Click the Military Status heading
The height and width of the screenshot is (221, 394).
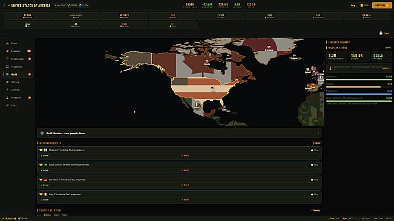pyautogui.click(x=338, y=48)
